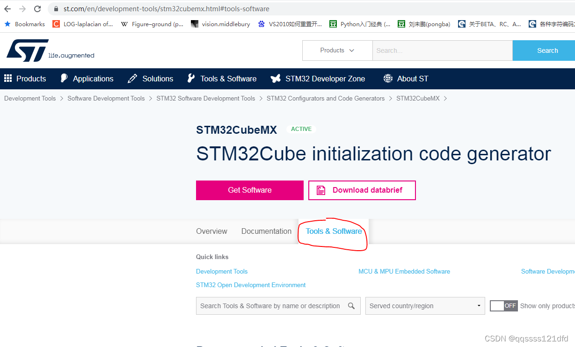
Task: Click the Download databrief button
Action: coord(362,190)
